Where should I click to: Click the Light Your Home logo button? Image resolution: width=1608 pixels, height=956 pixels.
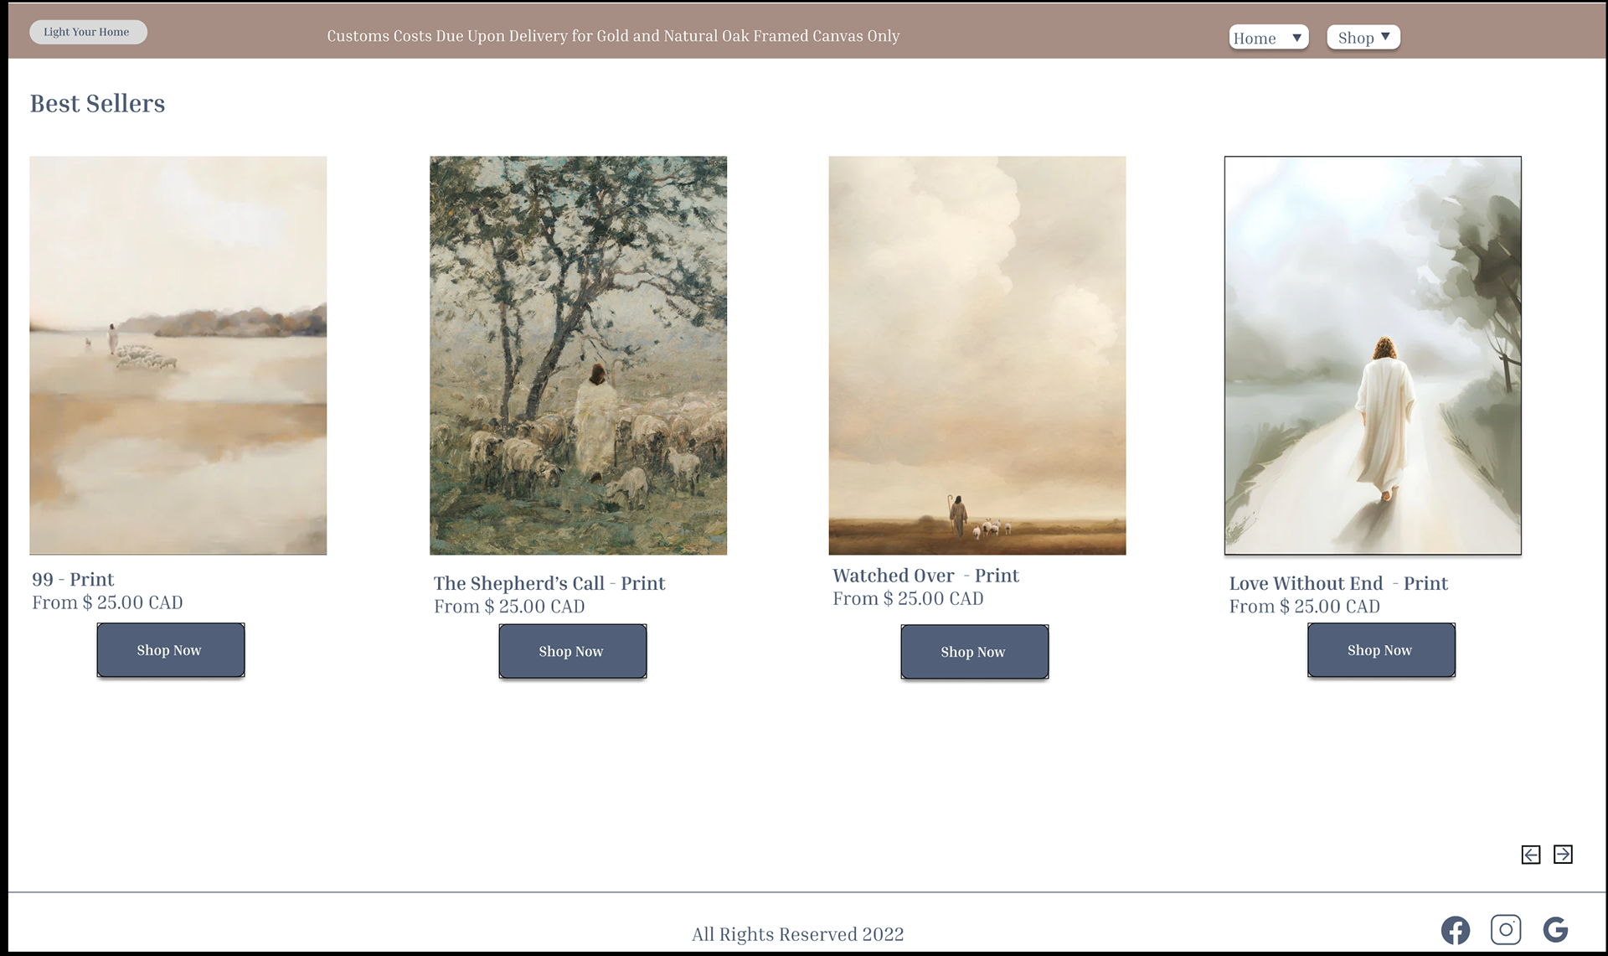[x=88, y=32]
